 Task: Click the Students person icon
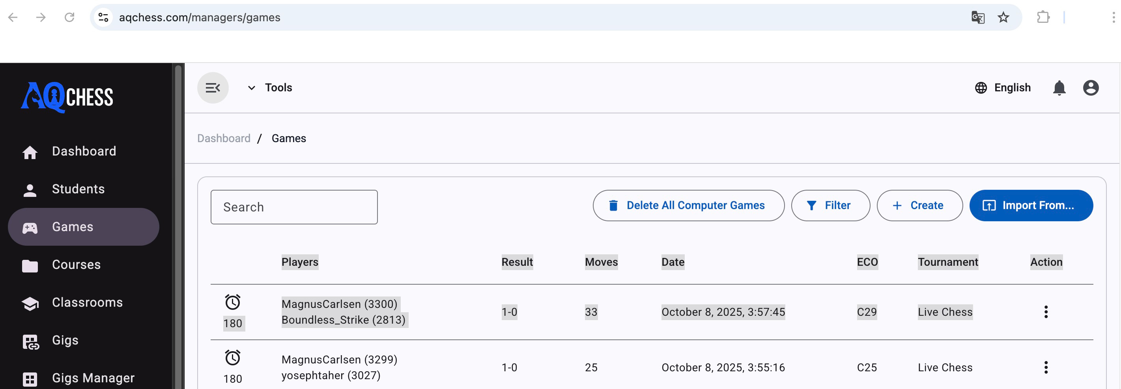tap(30, 189)
